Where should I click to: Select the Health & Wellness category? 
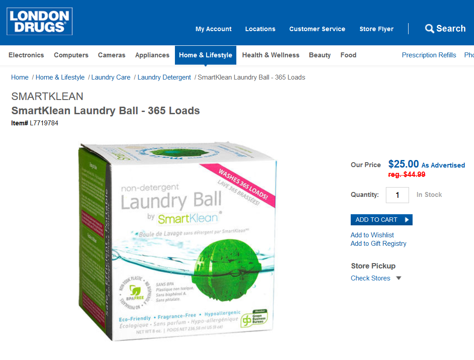pos(271,55)
